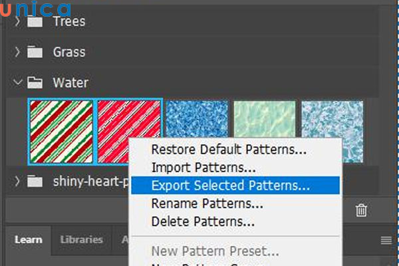
Task: Select Export Selected Patterns option
Action: (x=230, y=185)
